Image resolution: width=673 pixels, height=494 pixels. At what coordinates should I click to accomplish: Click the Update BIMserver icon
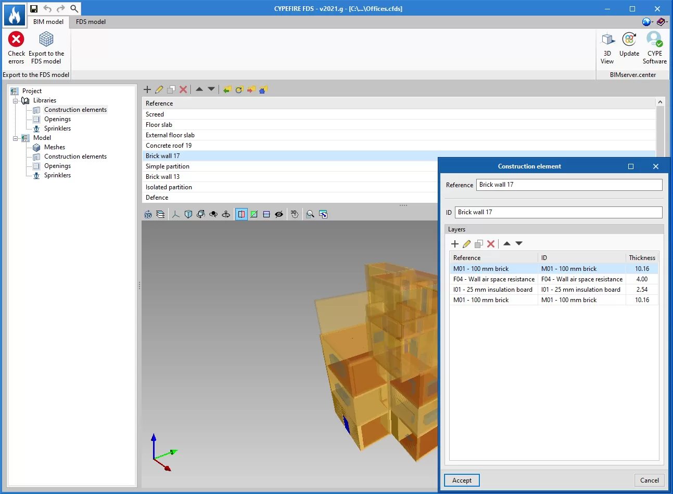pos(629,39)
